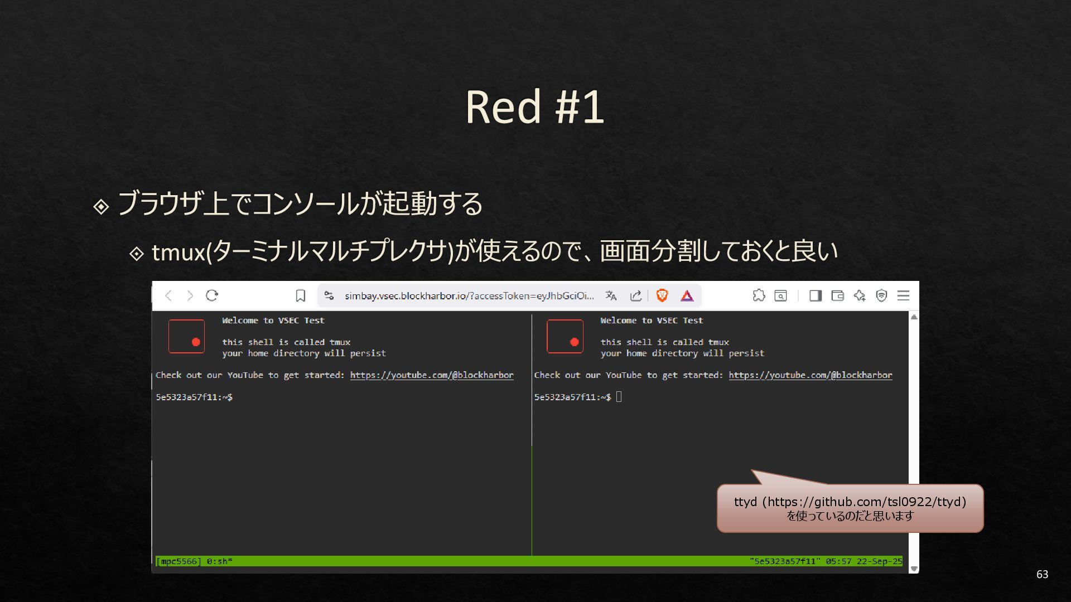Open Brave Rewards triangle icon
Viewport: 1071px width, 602px height.
687,295
